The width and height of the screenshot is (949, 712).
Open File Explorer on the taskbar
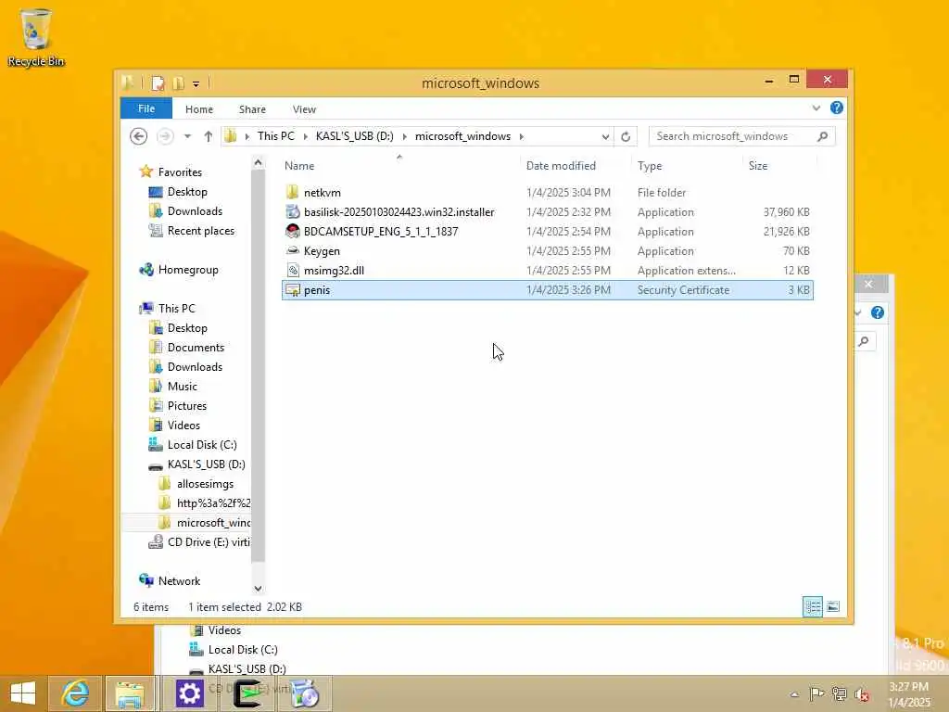coord(130,693)
